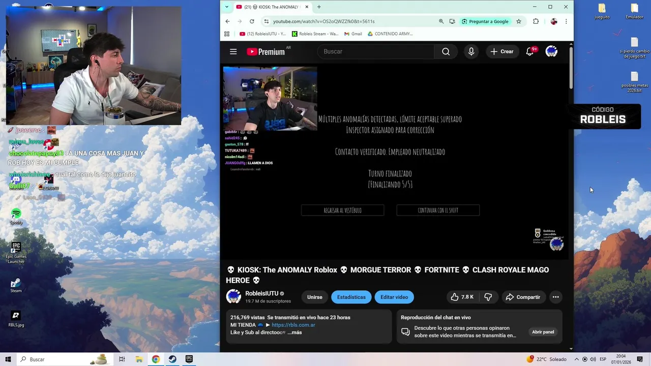Image resolution: width=651 pixels, height=366 pixels.
Task: Open a new Chrome tab
Action: [319, 7]
